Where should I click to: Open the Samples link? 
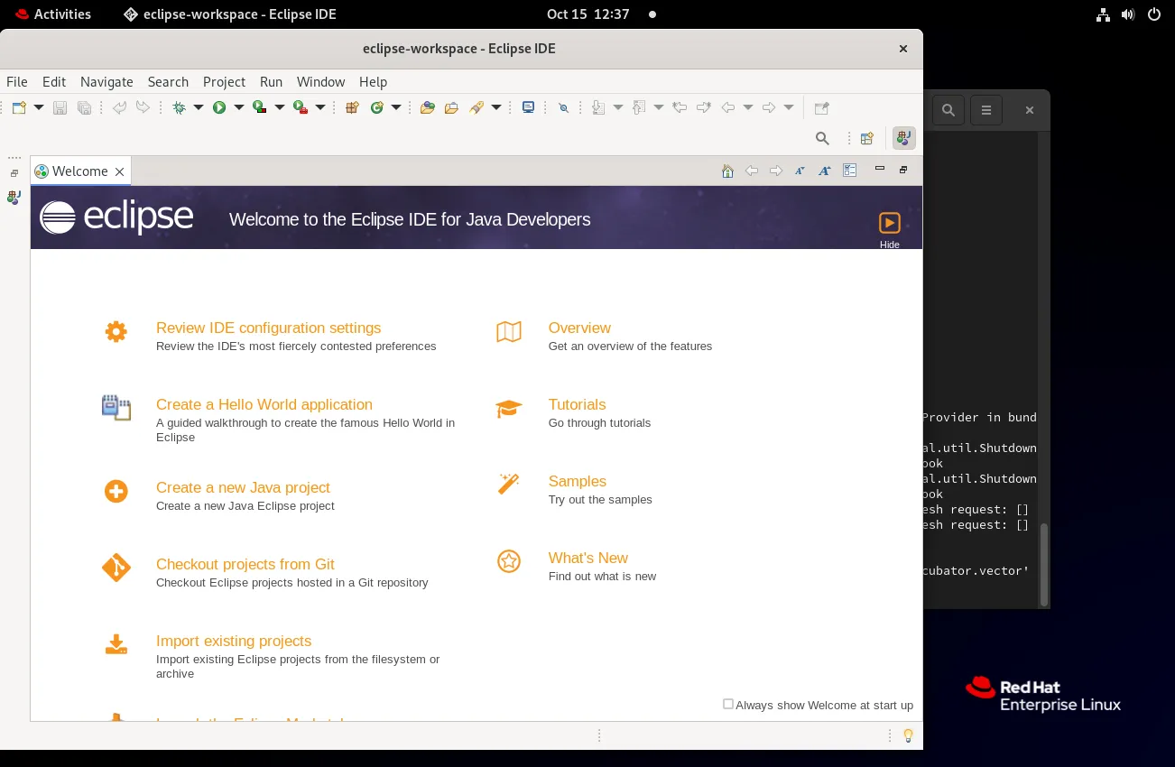tap(577, 481)
